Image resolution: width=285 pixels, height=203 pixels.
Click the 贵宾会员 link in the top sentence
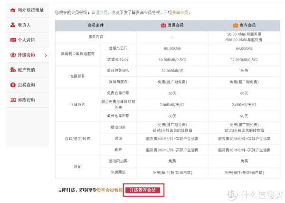180,12
